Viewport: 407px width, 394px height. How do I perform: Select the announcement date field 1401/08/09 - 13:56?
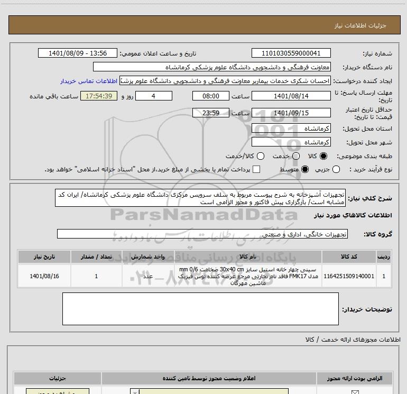[x=78, y=53]
